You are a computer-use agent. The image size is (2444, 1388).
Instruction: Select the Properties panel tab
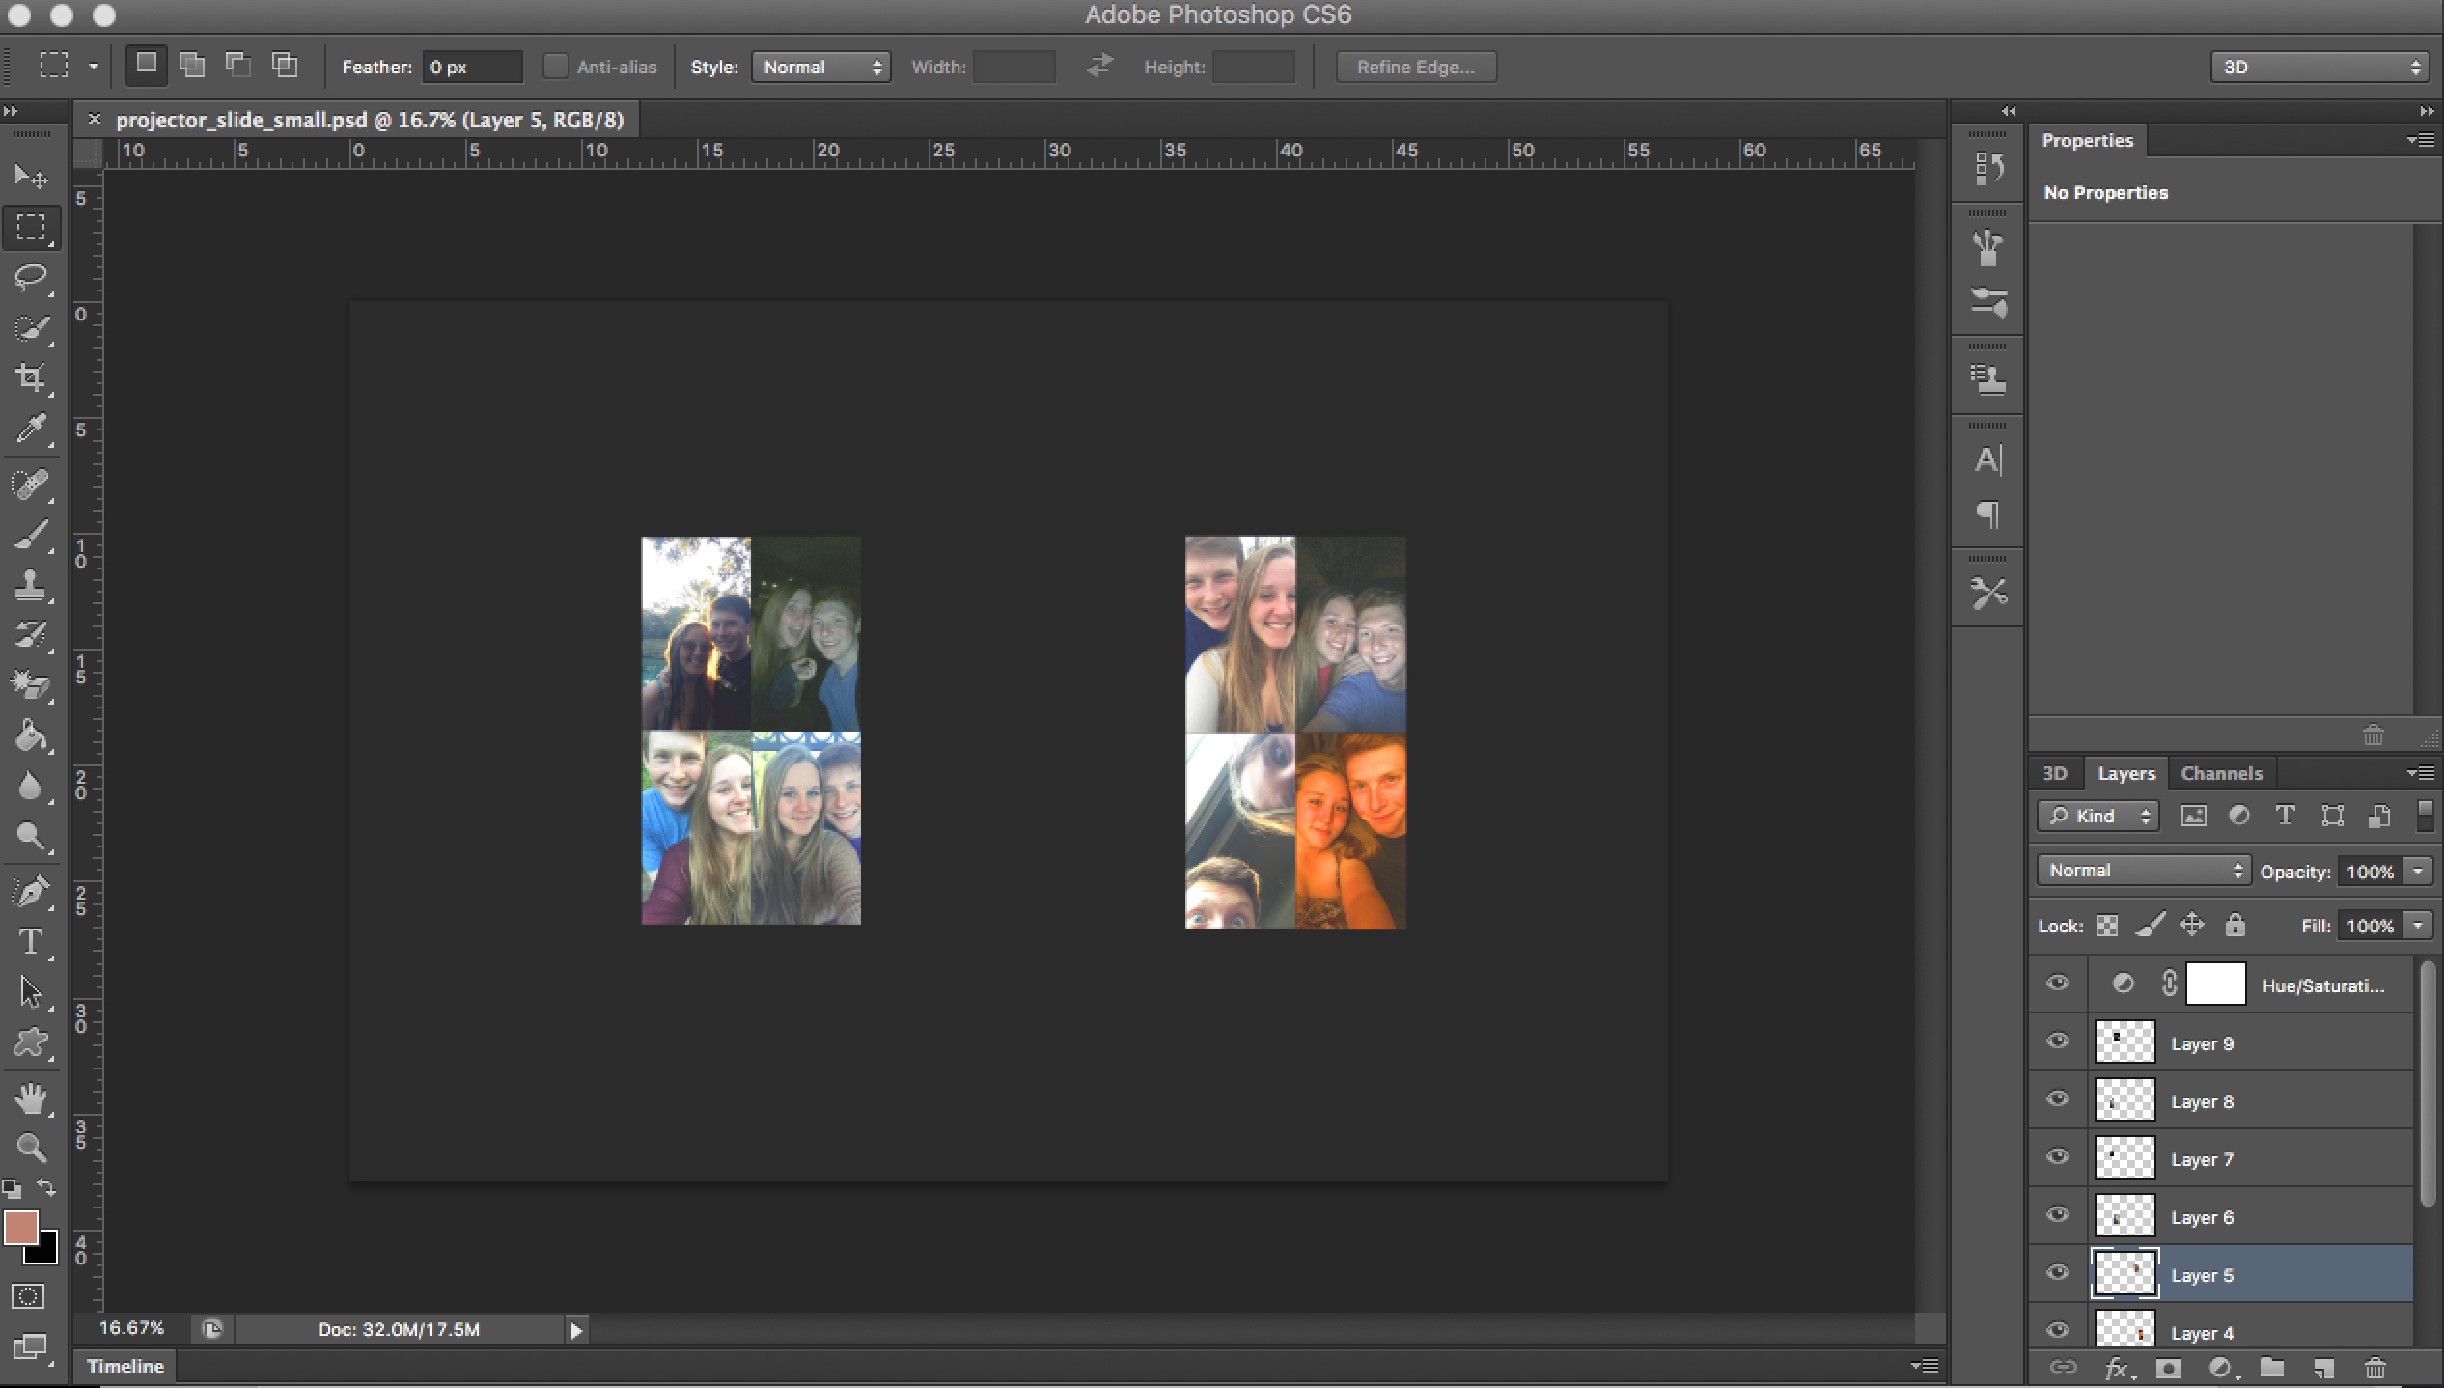click(2087, 140)
